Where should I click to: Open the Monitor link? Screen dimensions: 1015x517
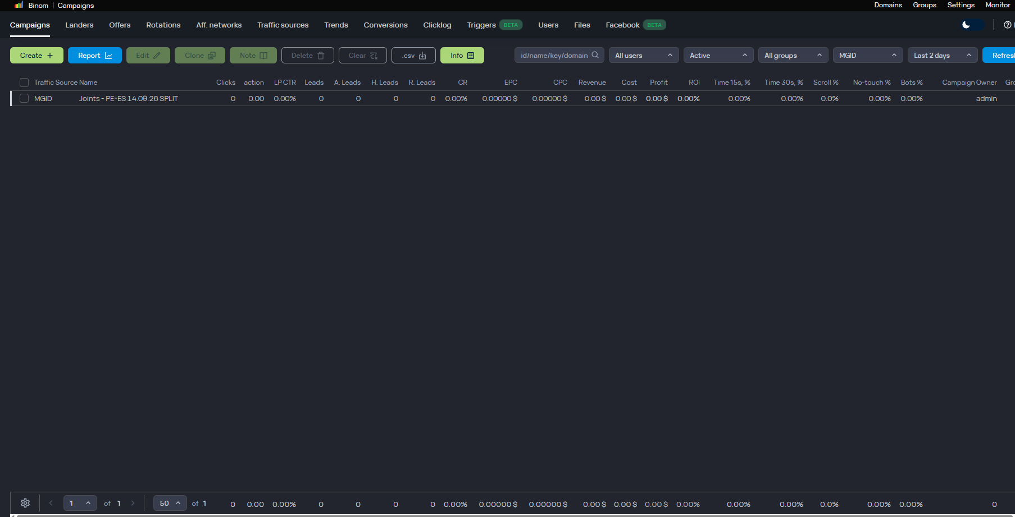pos(998,5)
